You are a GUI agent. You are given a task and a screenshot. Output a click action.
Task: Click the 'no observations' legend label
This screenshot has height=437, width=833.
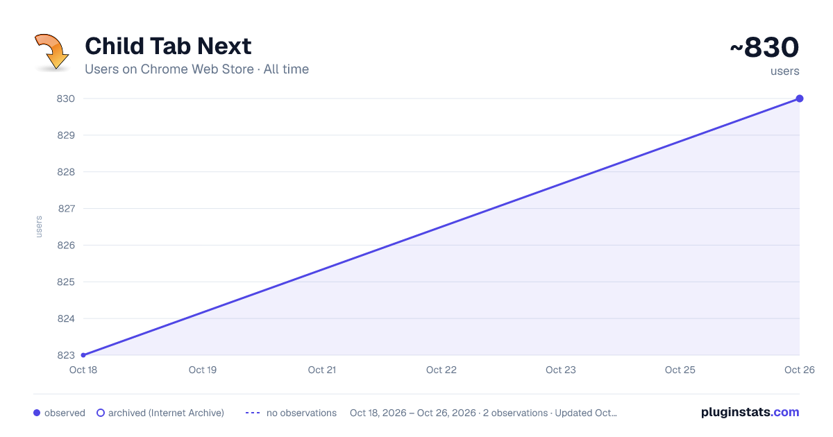[x=301, y=413]
